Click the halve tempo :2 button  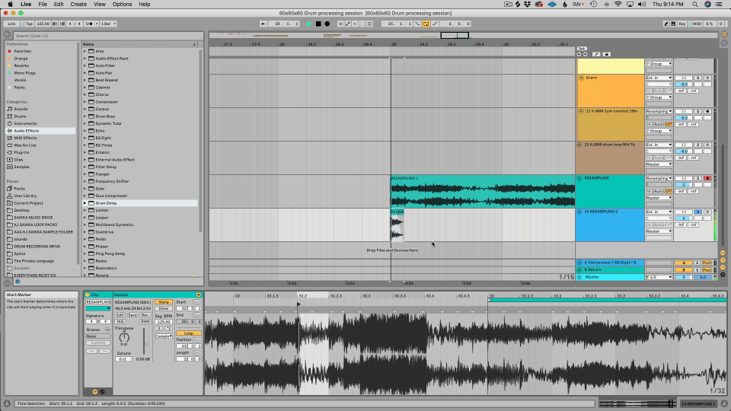(158, 328)
